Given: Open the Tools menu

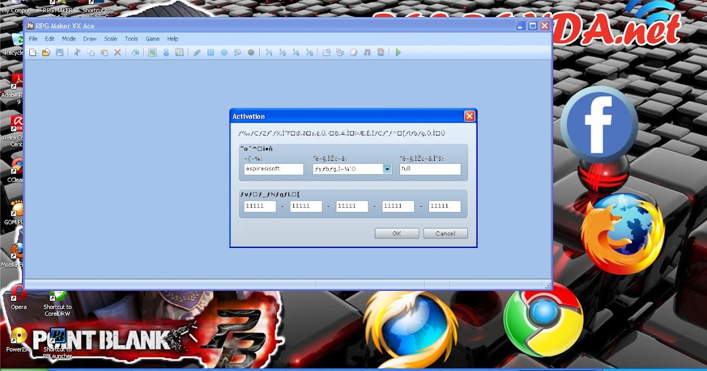Looking at the screenshot, I should tap(131, 39).
